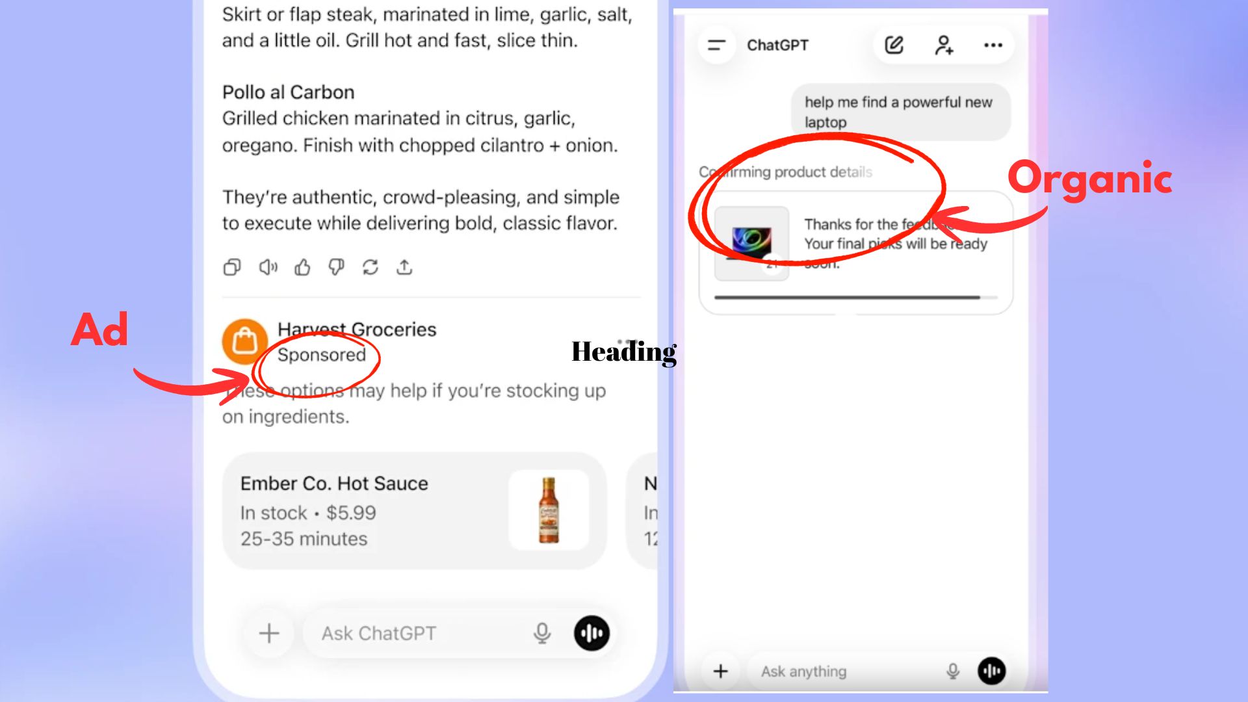Regenerate response with the refresh icon
The height and width of the screenshot is (702, 1248).
coord(370,267)
